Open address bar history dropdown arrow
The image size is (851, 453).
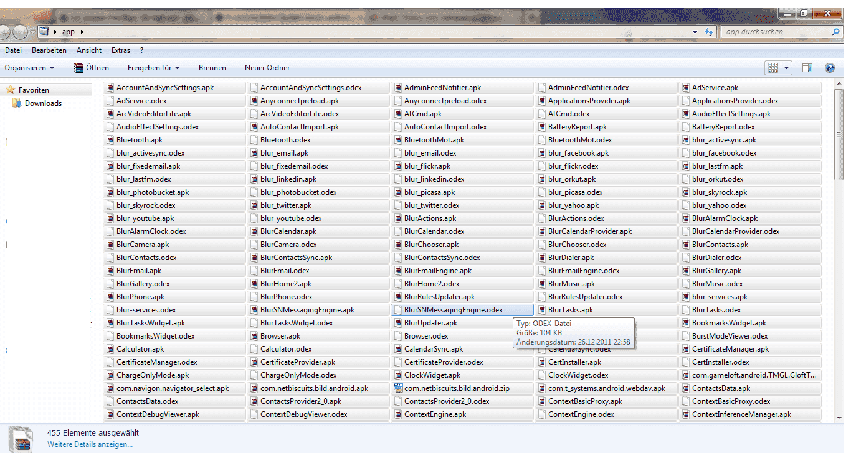[x=695, y=32]
